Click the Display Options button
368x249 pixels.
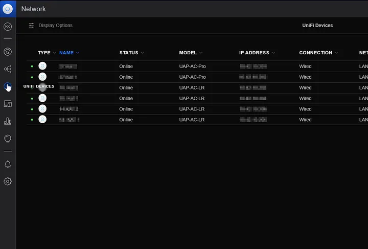(x=51, y=26)
